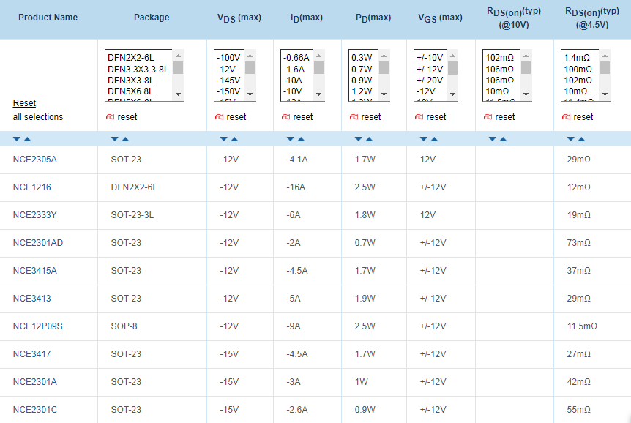Click the red reset icon under Package filter
Screen dimensions: 631x423
pos(111,116)
